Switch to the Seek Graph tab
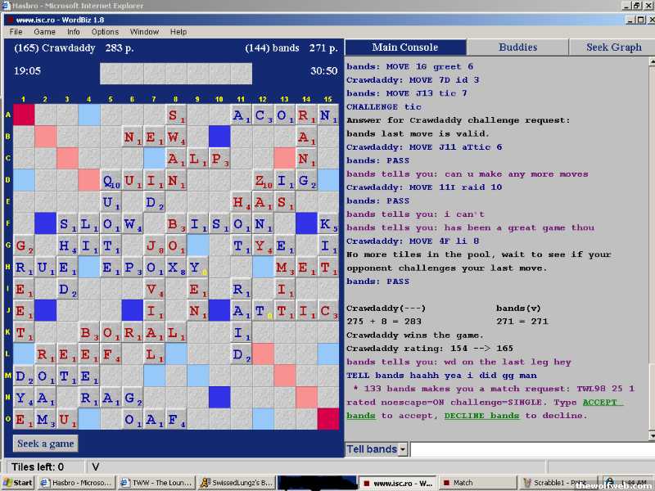 tap(613, 47)
